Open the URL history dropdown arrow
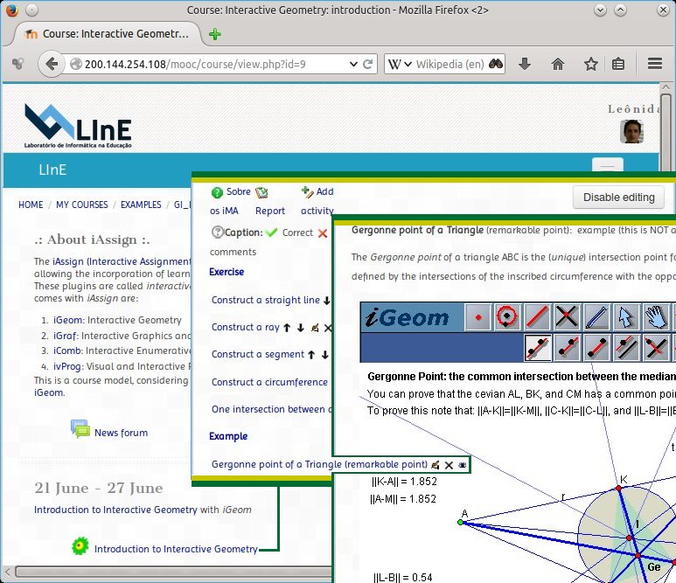This screenshot has height=583, width=676. pyautogui.click(x=367, y=64)
